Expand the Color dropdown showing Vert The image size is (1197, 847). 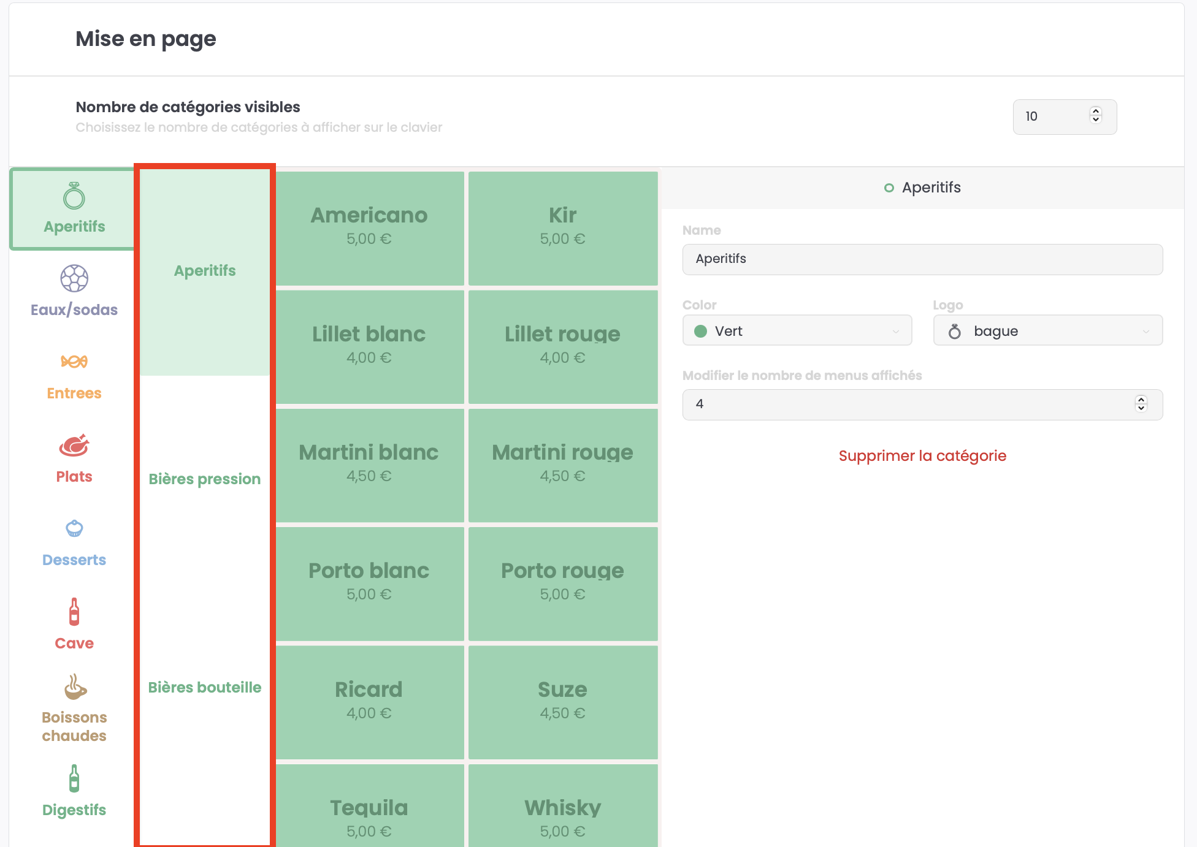click(797, 331)
